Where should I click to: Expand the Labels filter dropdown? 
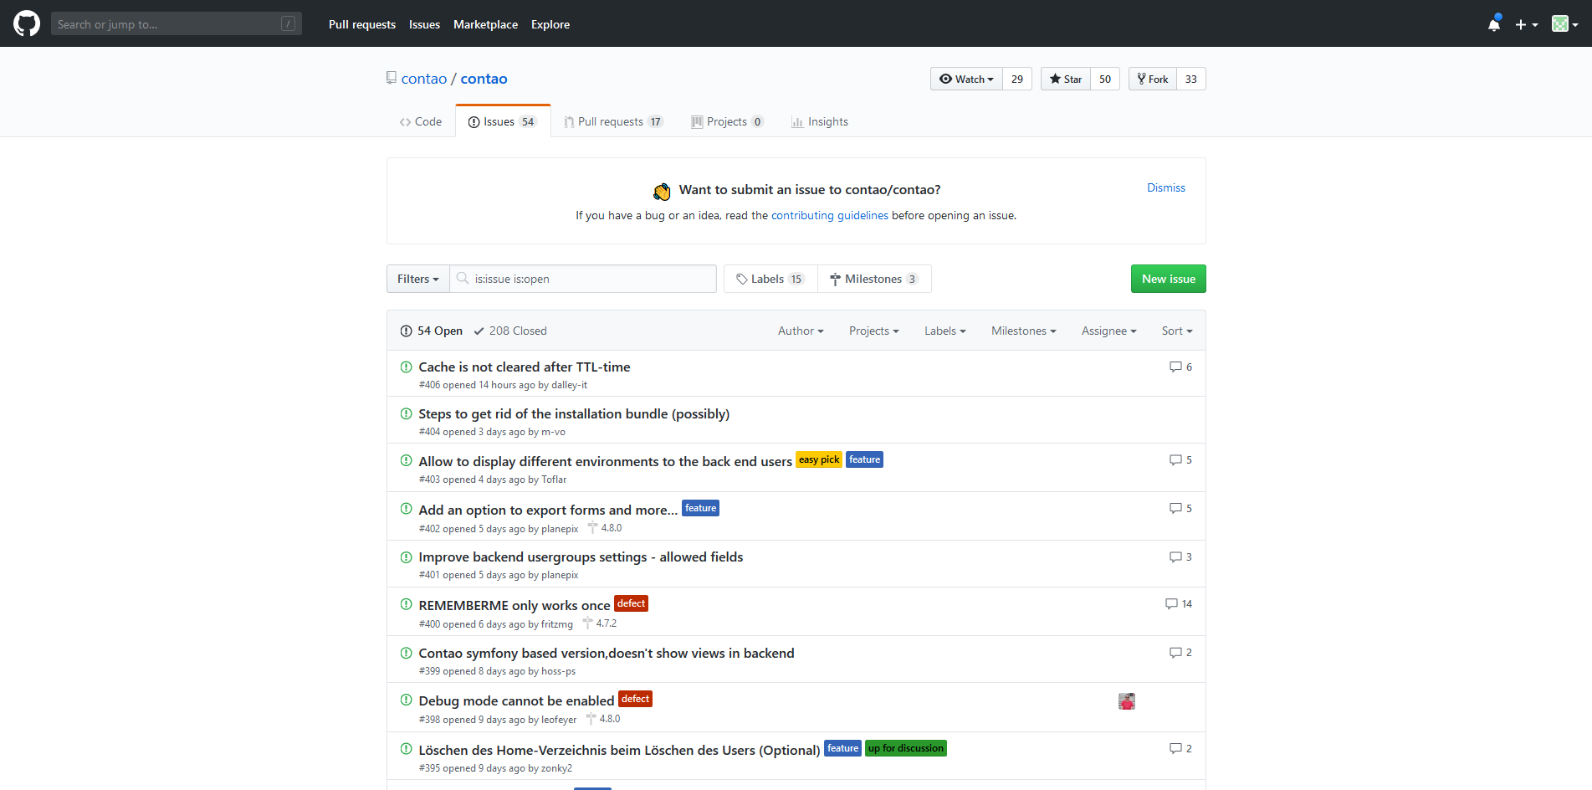pyautogui.click(x=945, y=331)
